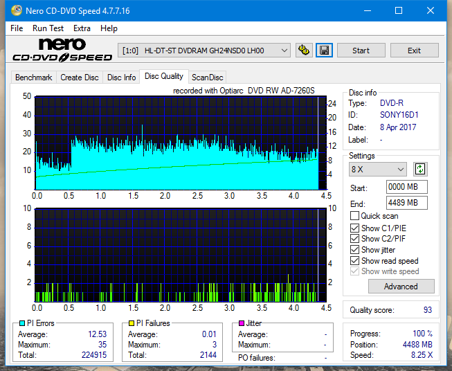Click the Quality score value 93
This screenshot has height=371, width=452.
coord(428,310)
